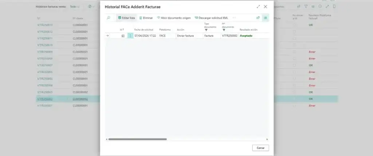
Task: Sort by the Id column header
Action: click(121, 30)
